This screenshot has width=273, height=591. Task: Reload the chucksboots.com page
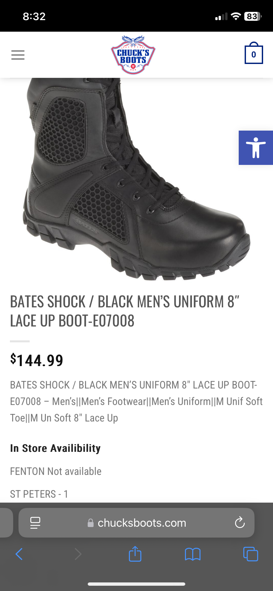click(240, 522)
